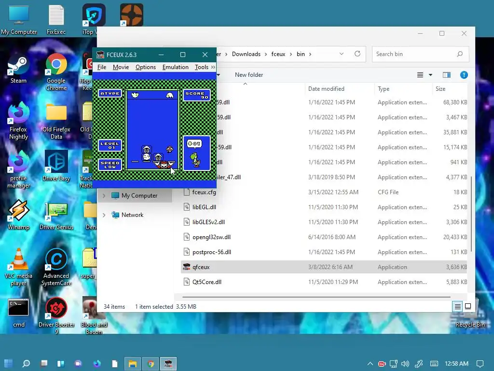Click the File Explorer taskbar button
The width and height of the screenshot is (494, 371).
pyautogui.click(x=133, y=363)
